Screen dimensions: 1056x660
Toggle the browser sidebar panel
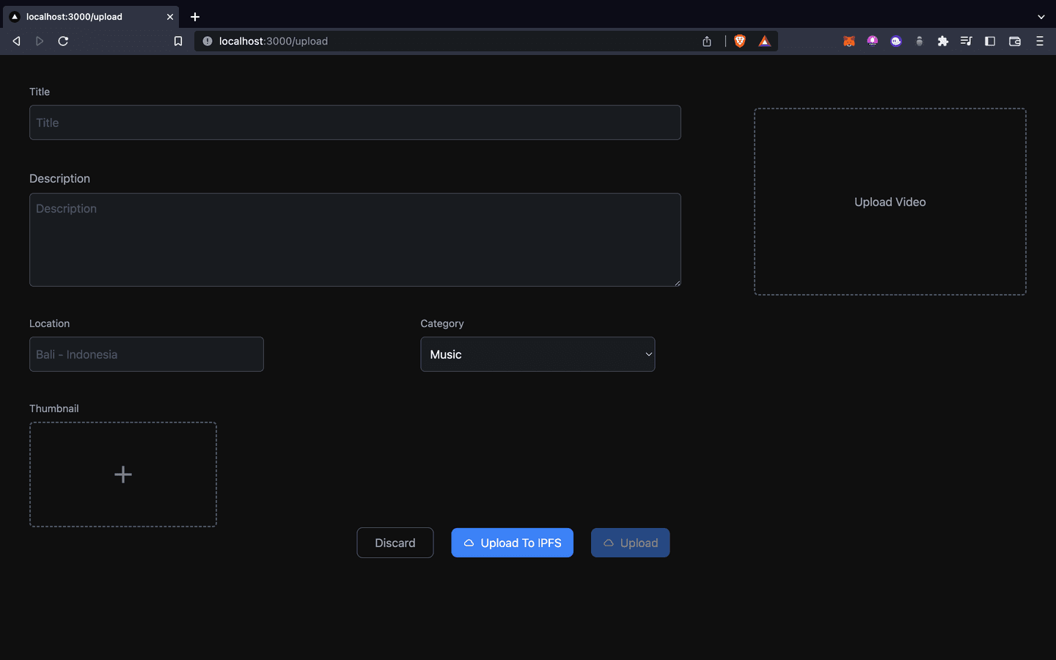(990, 41)
